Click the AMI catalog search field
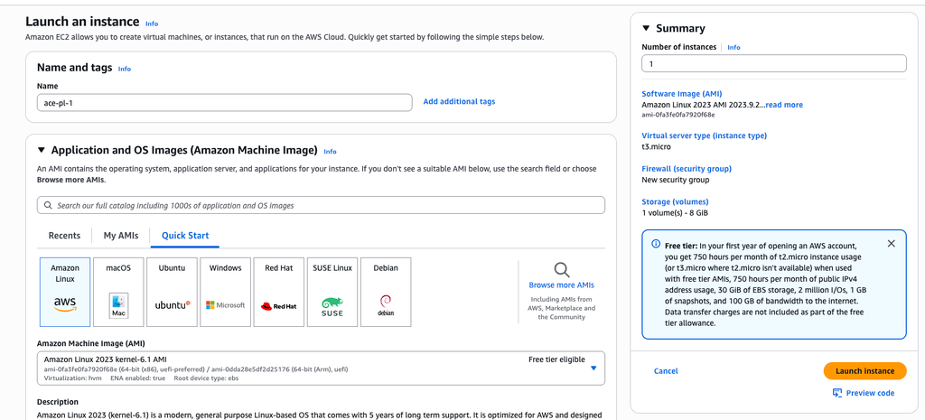 point(321,205)
